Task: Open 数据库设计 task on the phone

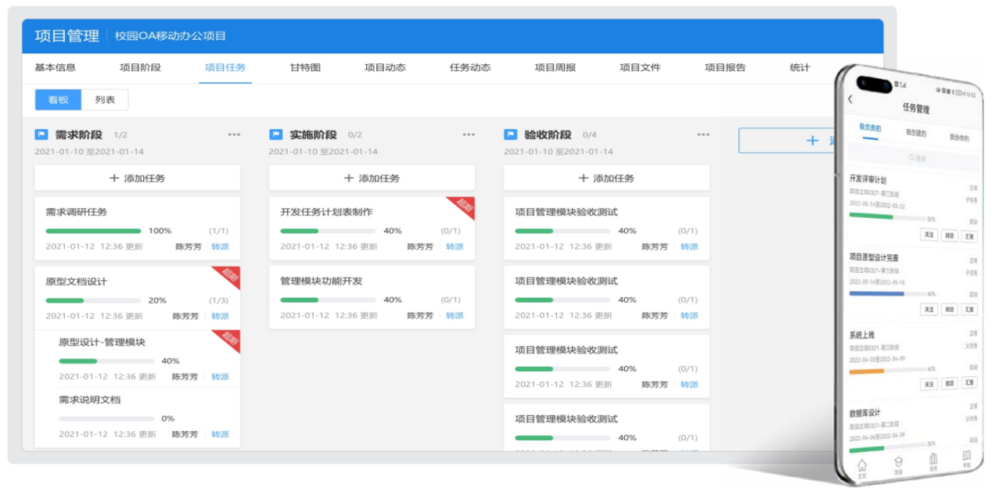Action: (x=864, y=413)
